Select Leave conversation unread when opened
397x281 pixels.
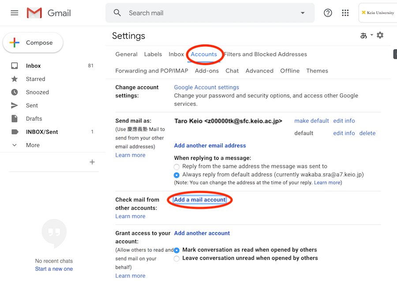click(177, 259)
